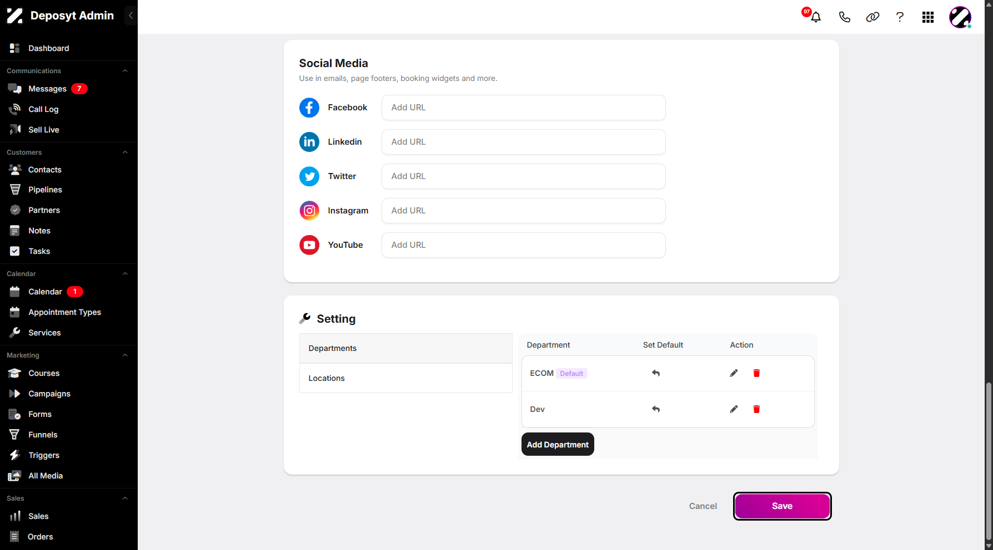The width and height of the screenshot is (993, 550).
Task: Open the user profile avatar
Action: [960, 17]
